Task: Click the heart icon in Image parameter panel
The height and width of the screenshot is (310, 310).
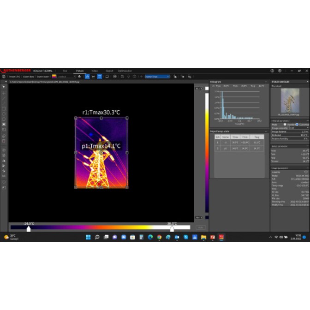Action: [x=306, y=172]
